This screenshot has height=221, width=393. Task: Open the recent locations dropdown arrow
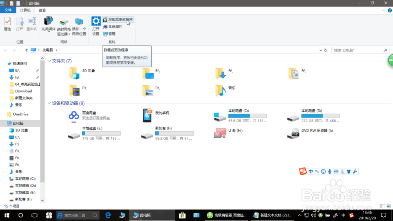(20, 50)
